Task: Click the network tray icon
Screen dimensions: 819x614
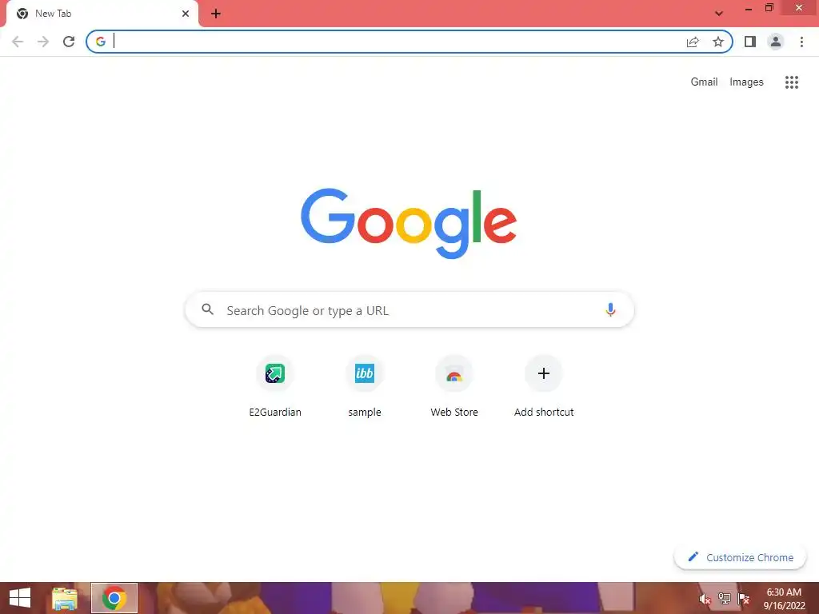Action: (724, 599)
